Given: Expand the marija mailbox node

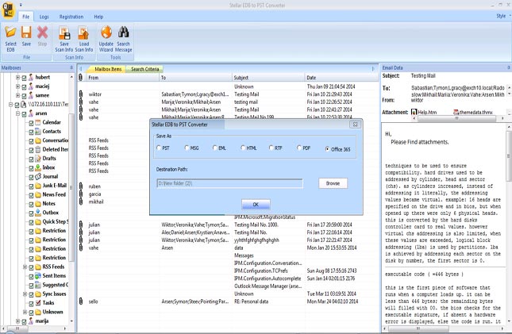Looking at the screenshot, I should (17, 321).
